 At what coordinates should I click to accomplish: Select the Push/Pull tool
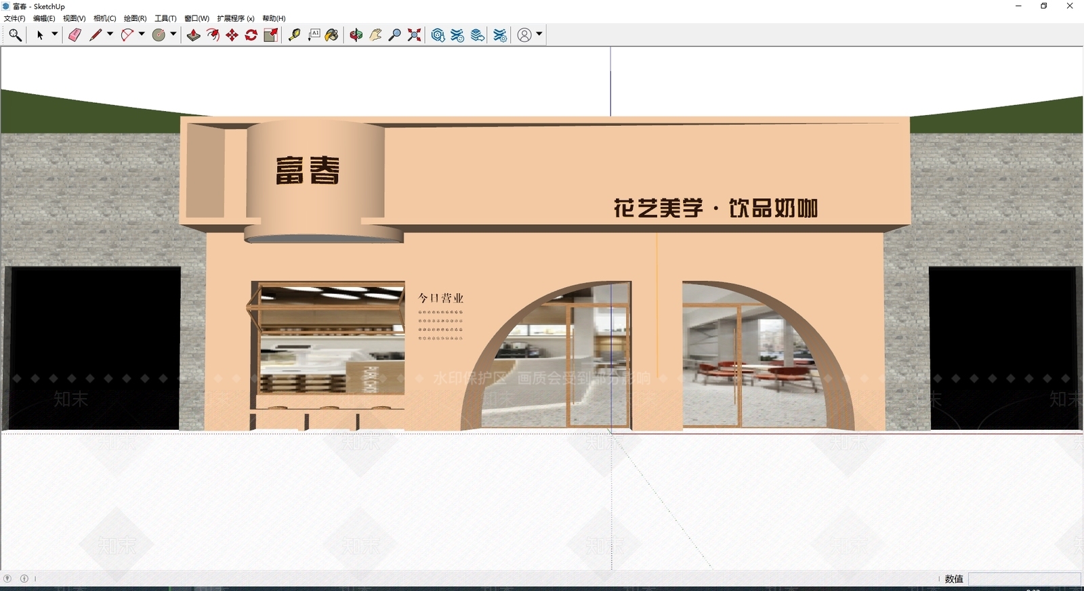point(194,35)
